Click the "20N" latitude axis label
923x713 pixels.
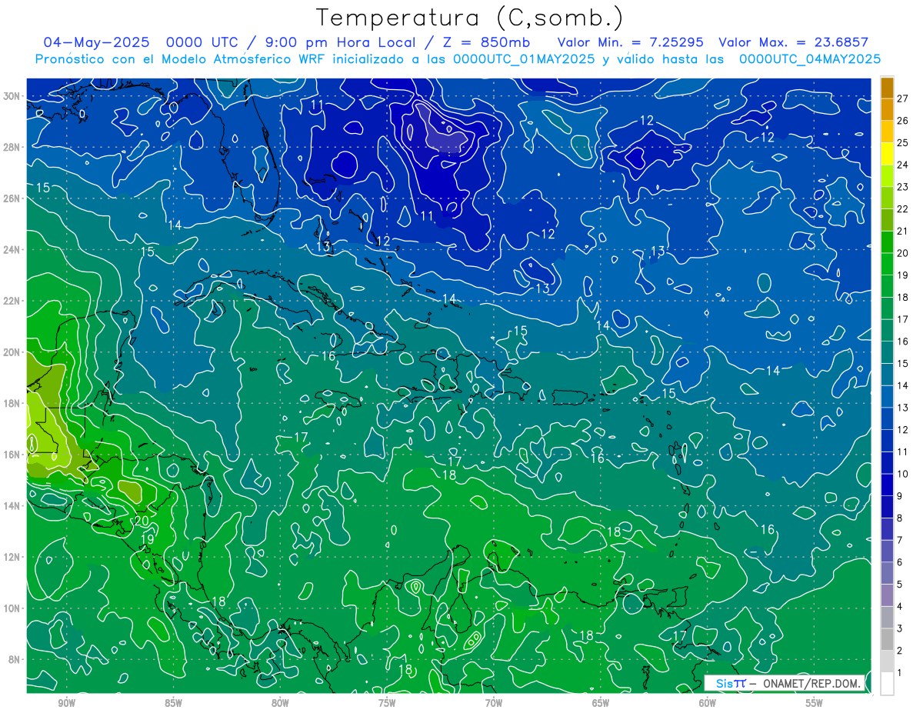pyautogui.click(x=12, y=352)
